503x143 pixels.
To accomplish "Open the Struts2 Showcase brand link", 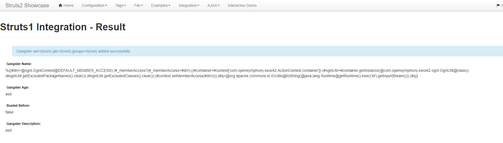I will [x=27, y=5].
